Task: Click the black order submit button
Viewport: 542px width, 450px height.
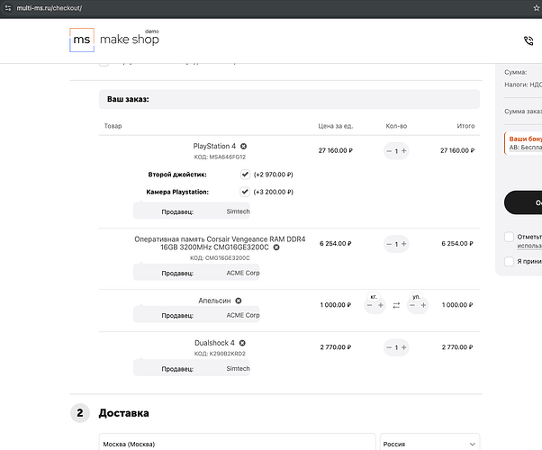Action: (523, 202)
